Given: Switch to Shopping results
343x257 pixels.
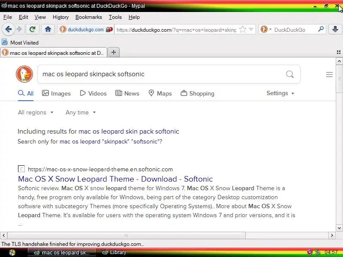Looking at the screenshot, I should click(197, 93).
